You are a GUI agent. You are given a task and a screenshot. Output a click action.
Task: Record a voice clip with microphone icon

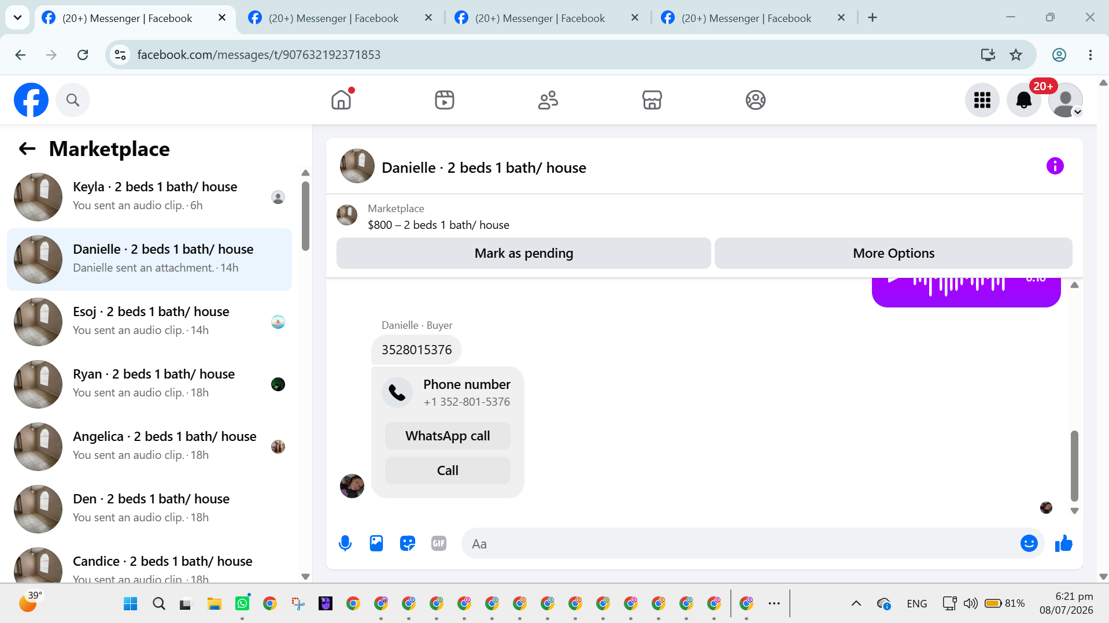(345, 543)
